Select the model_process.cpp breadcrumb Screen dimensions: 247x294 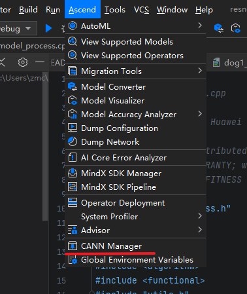[32, 46]
